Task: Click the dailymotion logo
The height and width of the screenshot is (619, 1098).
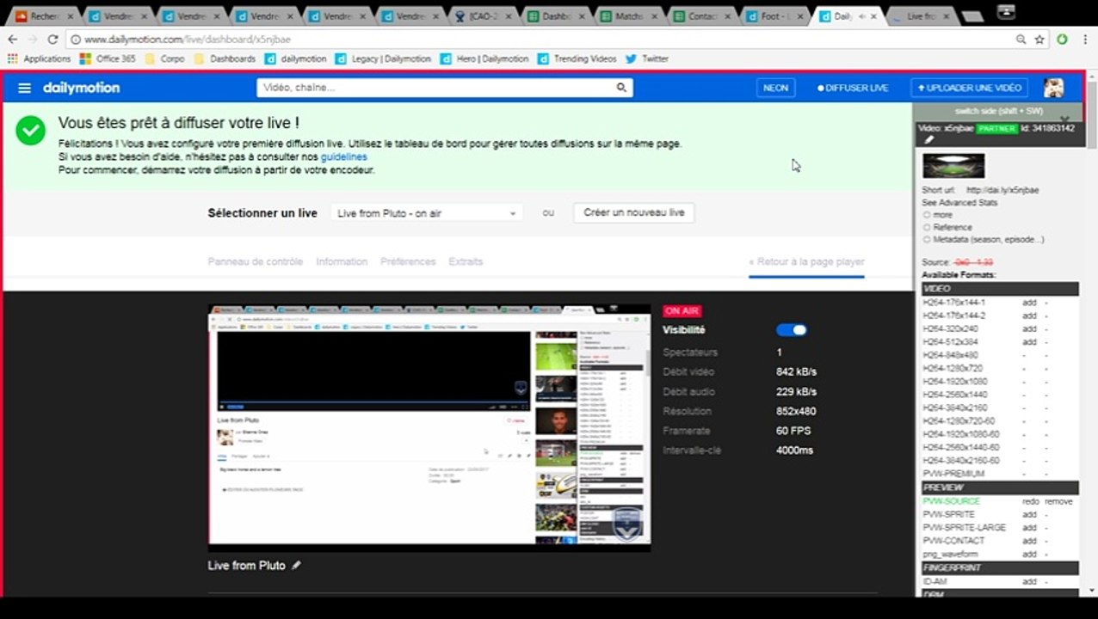Action: [x=82, y=88]
